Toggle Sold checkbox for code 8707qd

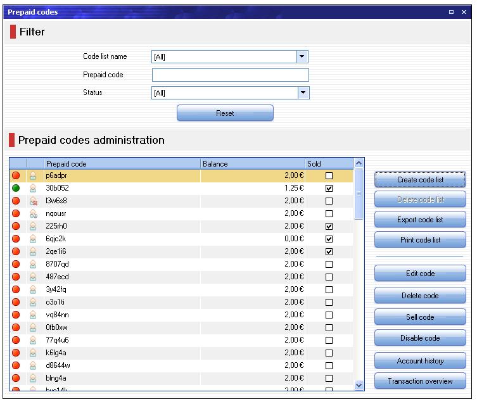pos(329,265)
